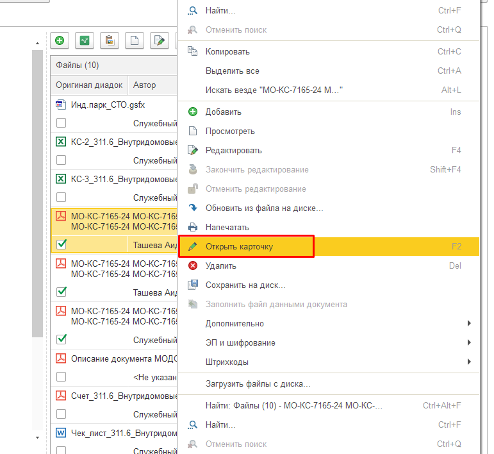
Task: Choose Открыть карточку from context menu
Action: [239, 246]
